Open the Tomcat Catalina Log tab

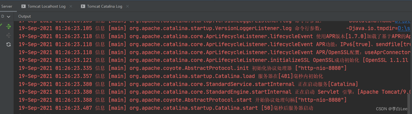(x=105, y=6)
